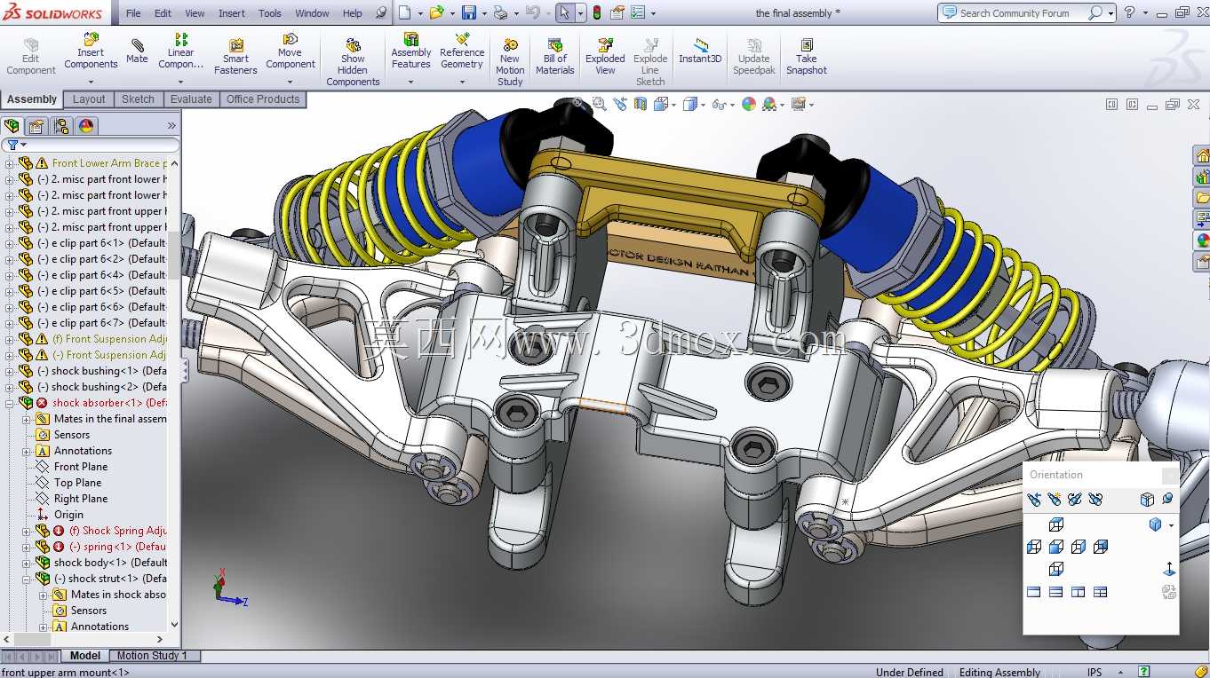Click the Help question mark button

[x=1129, y=12]
